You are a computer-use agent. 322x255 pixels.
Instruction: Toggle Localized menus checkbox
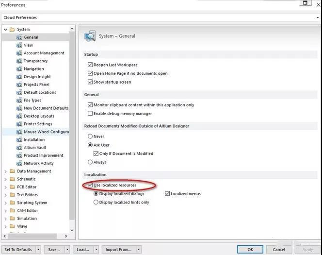[167, 194]
